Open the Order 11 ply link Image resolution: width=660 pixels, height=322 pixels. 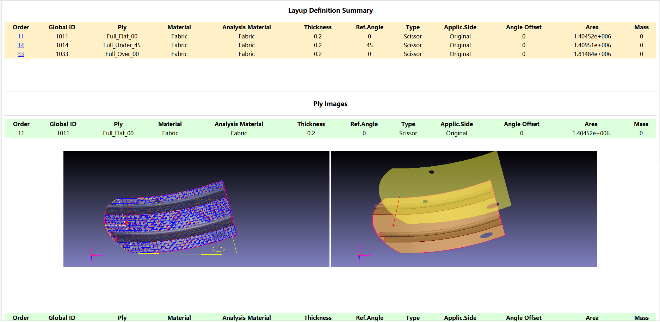[21, 36]
